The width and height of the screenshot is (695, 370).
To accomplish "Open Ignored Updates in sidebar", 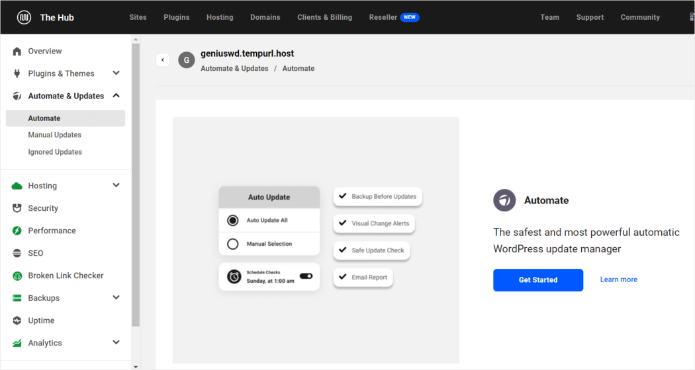I will click(x=55, y=152).
